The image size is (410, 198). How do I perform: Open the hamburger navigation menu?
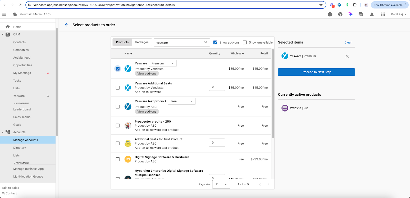pos(4,14)
